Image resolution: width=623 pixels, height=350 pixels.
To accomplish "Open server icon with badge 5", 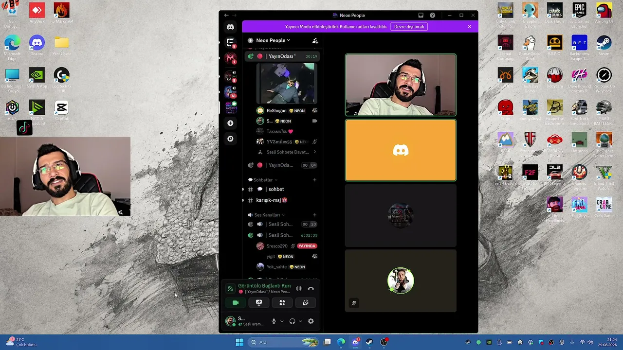I will [230, 43].
